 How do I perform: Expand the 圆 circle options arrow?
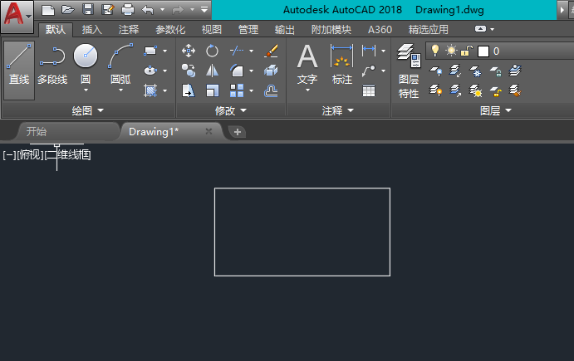86,90
